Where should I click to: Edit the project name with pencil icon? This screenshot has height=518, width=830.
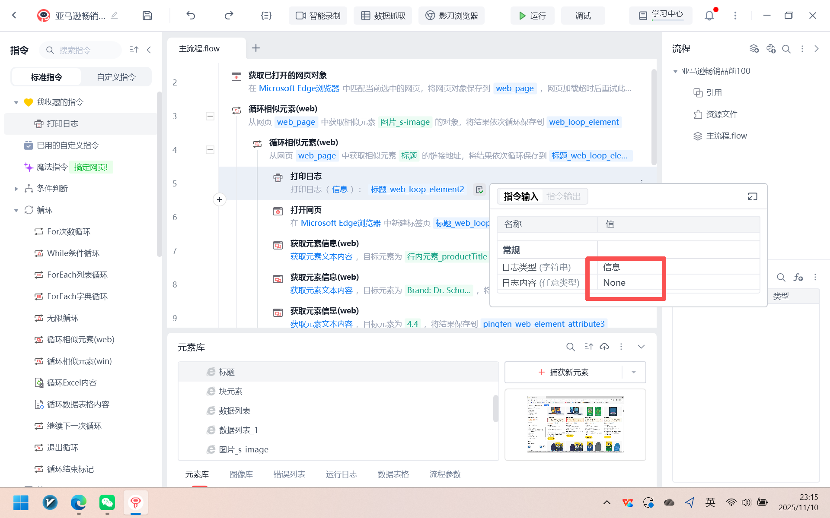(x=114, y=16)
